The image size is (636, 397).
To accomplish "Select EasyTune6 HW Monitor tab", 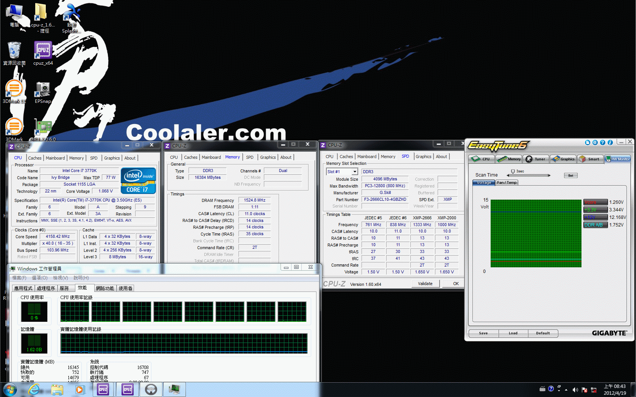I will 617,159.
